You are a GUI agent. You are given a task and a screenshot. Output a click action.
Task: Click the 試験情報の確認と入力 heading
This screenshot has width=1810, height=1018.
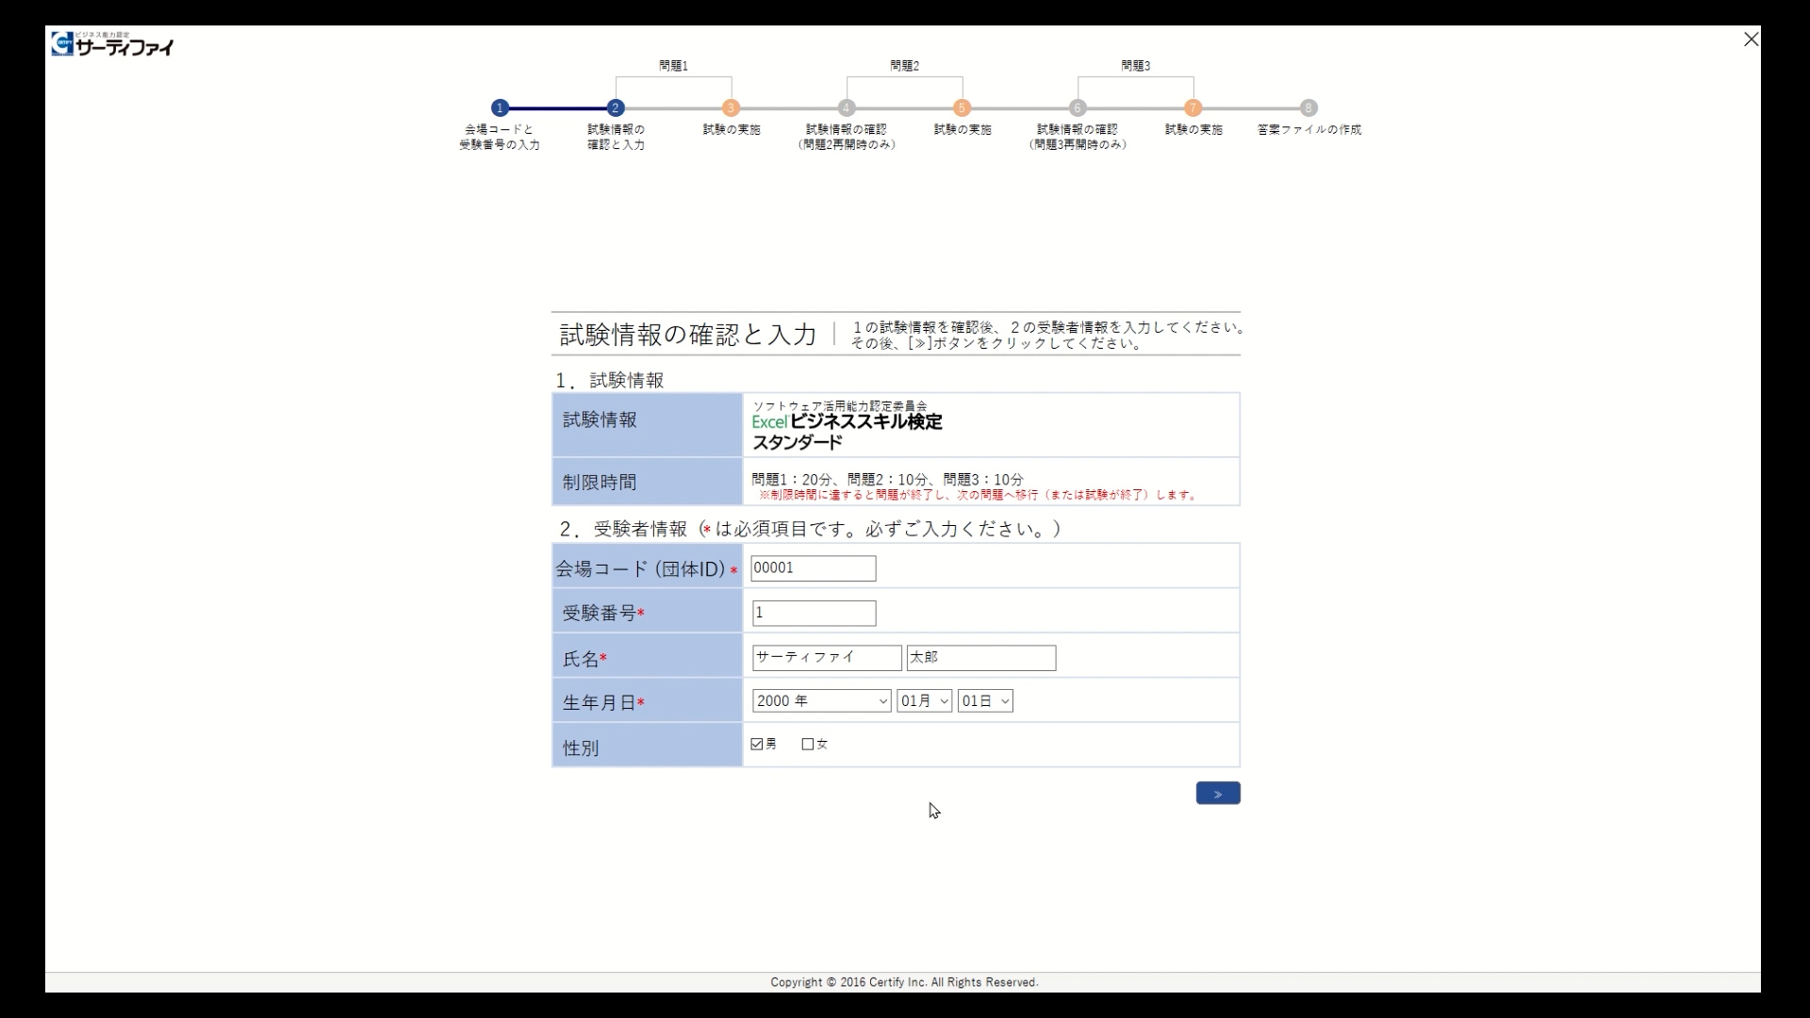pos(688,335)
